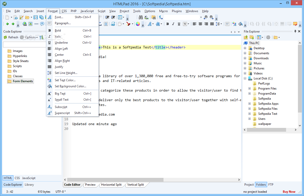
Task: Click the Buy Now link
Action: coord(289,192)
